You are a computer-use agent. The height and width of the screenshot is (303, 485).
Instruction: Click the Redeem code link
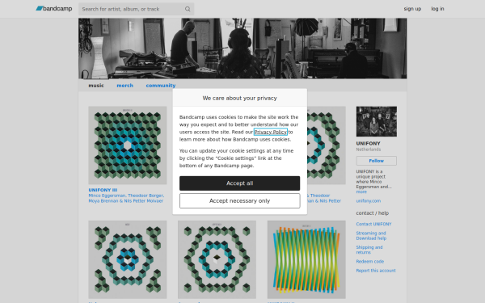[370, 262]
